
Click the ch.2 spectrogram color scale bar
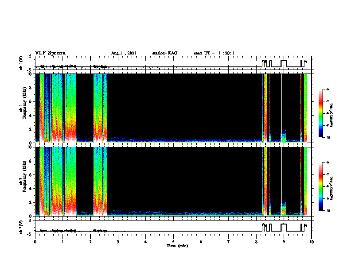coord(321,186)
